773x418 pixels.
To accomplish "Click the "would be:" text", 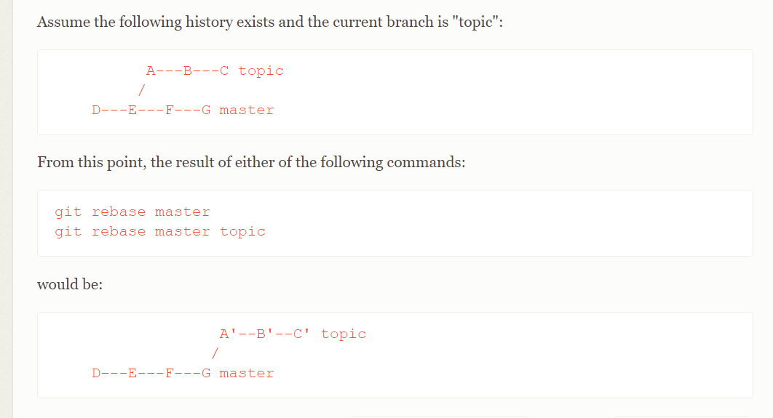I will (x=70, y=284).
